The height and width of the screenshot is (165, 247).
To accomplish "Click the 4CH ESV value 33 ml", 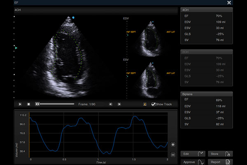I will point(220,28).
